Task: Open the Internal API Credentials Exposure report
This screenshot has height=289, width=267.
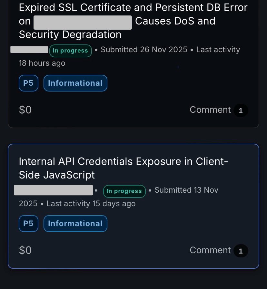Action: (124, 168)
